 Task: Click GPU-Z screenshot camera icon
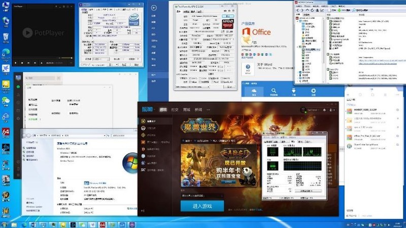pyautogui.click(x=225, y=11)
